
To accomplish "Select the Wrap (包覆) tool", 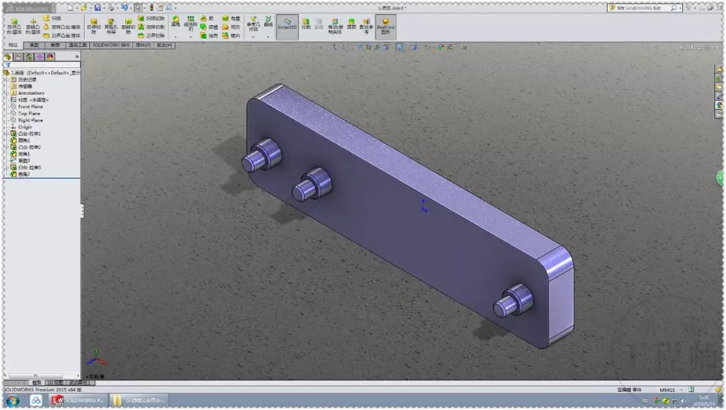I will tap(231, 18).
